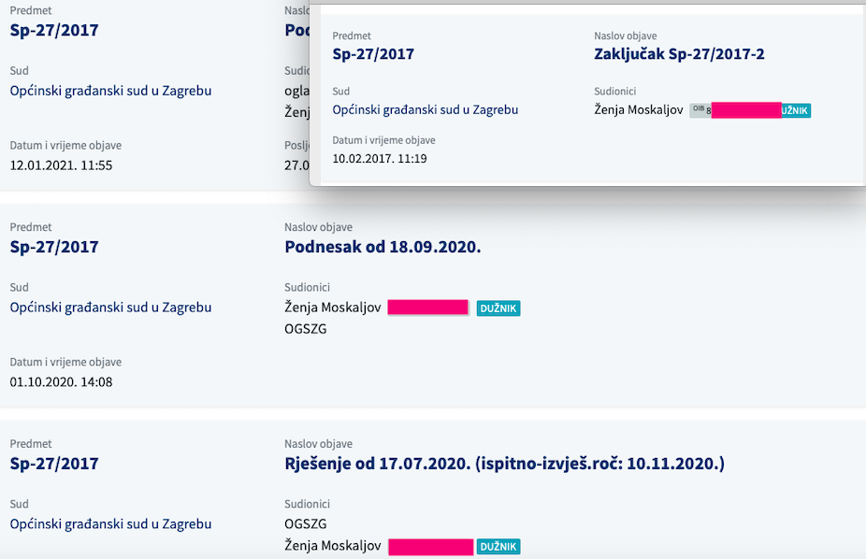Open court link in the Rješenje entry
The width and height of the screenshot is (866, 559).
click(110, 524)
